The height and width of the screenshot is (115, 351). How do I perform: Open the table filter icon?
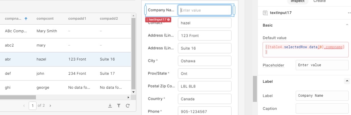119,106
